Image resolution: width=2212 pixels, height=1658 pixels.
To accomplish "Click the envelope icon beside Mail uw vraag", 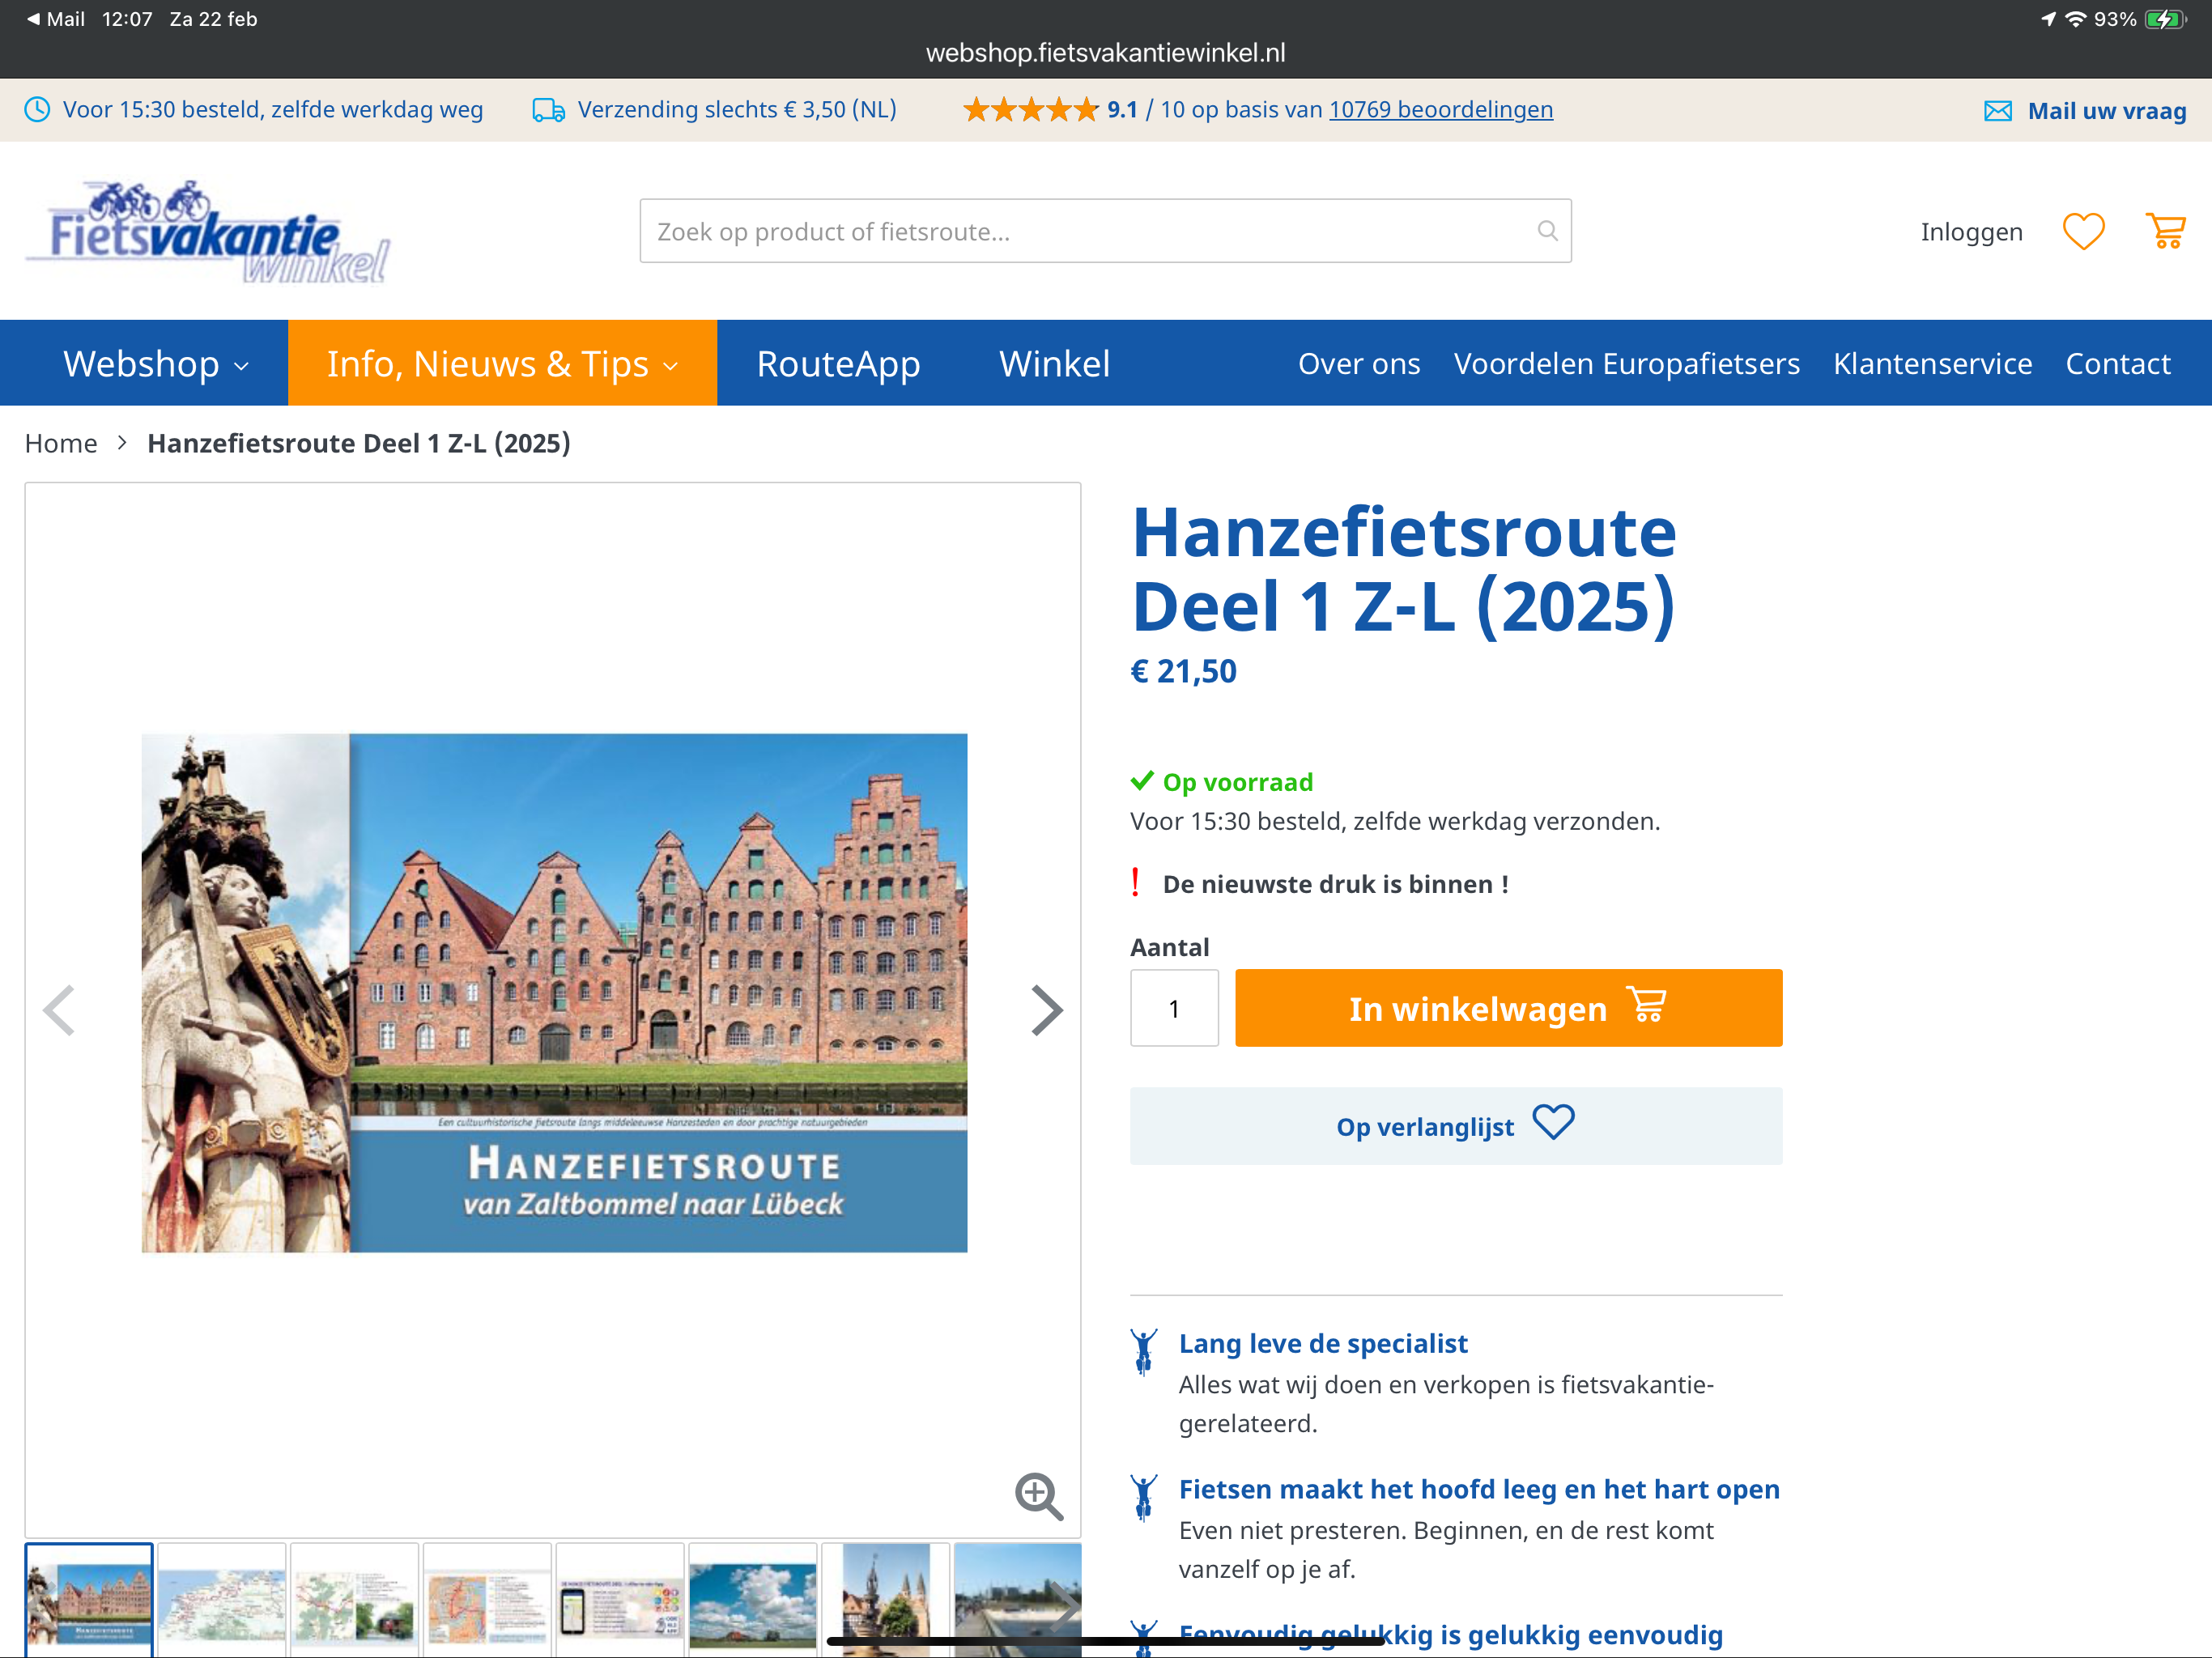I will pyautogui.click(x=1997, y=111).
